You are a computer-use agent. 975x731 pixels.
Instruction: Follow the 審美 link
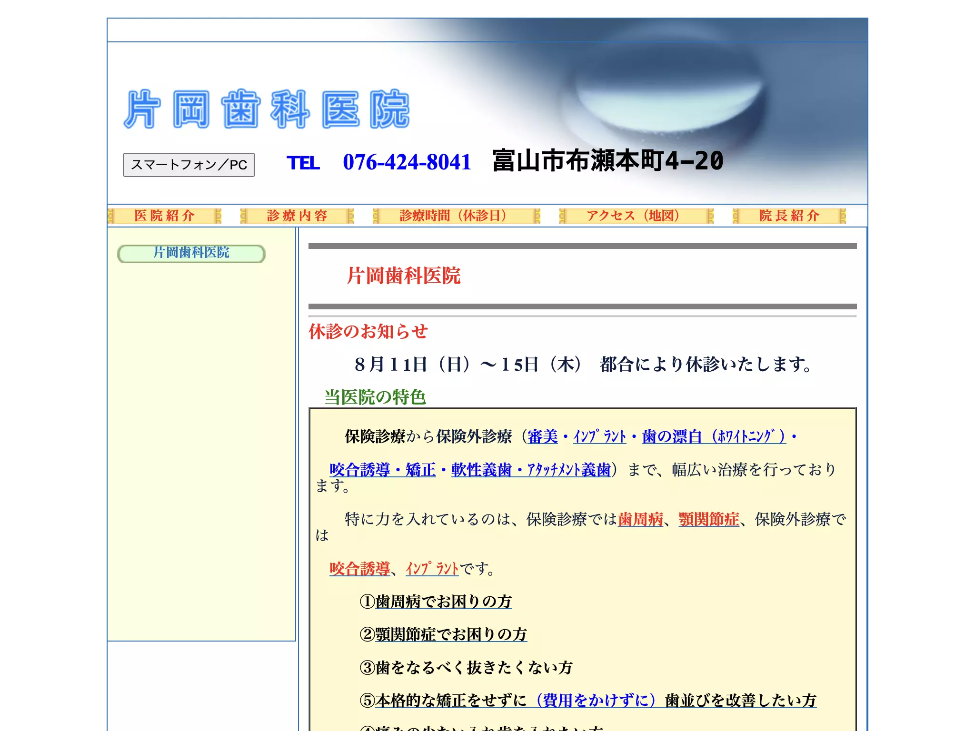click(542, 436)
